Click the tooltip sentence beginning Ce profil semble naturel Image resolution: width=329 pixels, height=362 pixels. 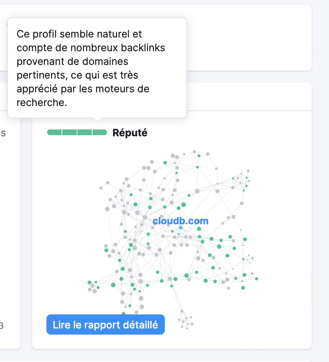pos(91,68)
